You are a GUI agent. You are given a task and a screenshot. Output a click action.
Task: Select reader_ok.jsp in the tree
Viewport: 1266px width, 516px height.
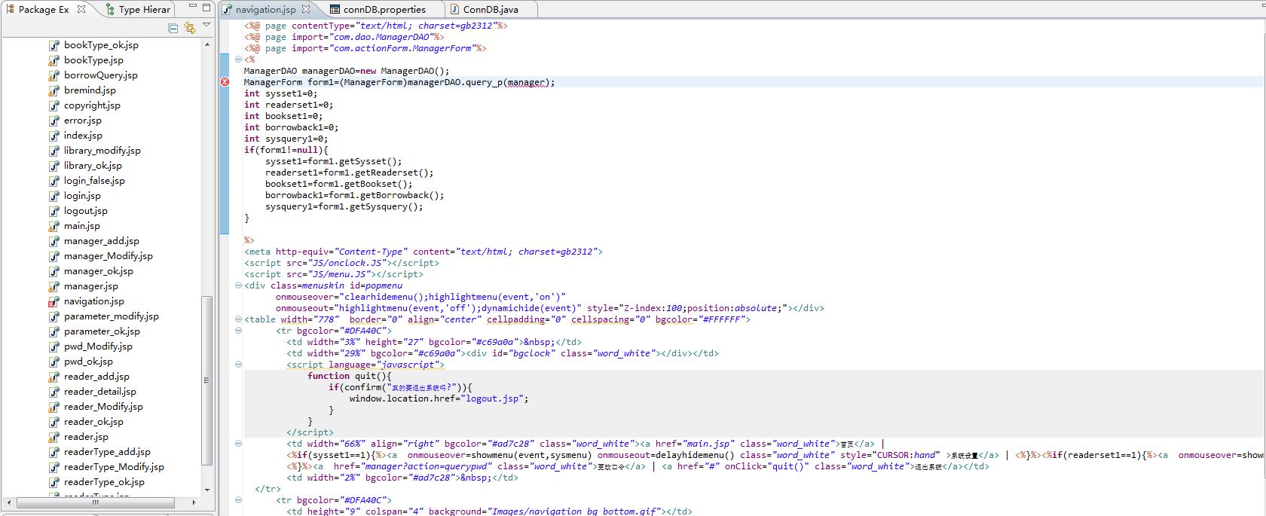[93, 422]
